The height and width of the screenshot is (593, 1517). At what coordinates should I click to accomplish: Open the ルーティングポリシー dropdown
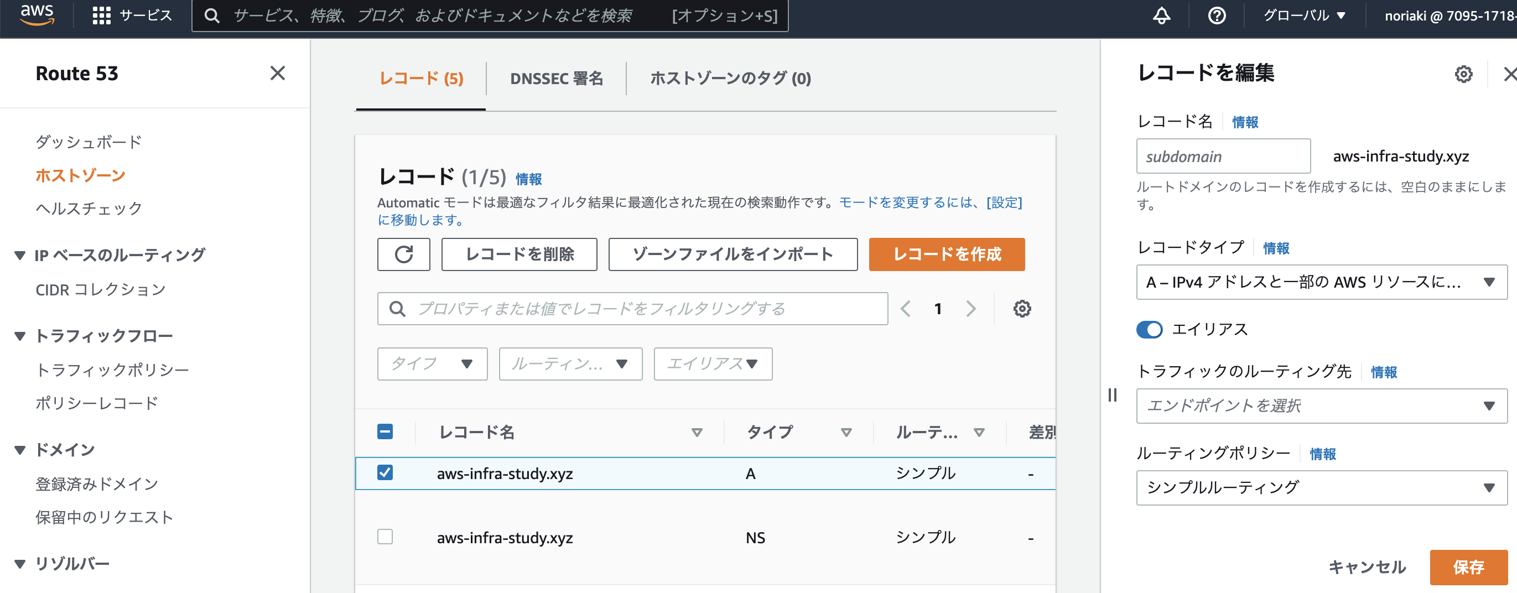point(1321,487)
